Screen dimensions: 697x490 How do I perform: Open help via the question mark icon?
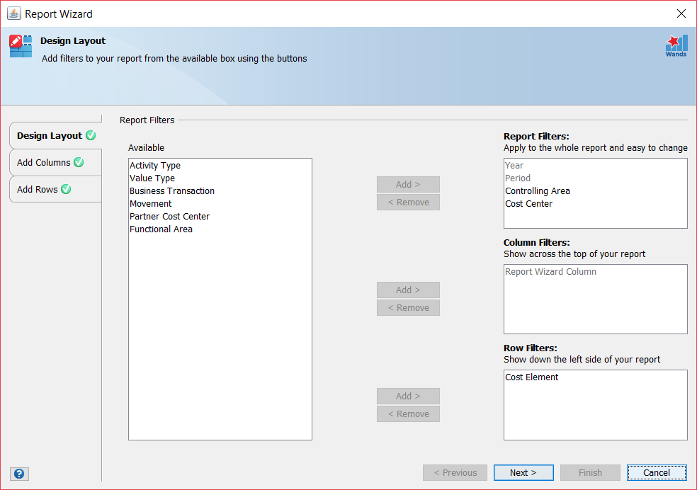(19, 473)
